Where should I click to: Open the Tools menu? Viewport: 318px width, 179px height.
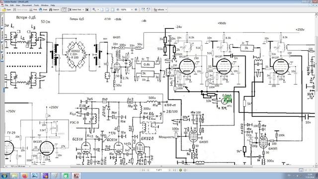coord(36,5)
